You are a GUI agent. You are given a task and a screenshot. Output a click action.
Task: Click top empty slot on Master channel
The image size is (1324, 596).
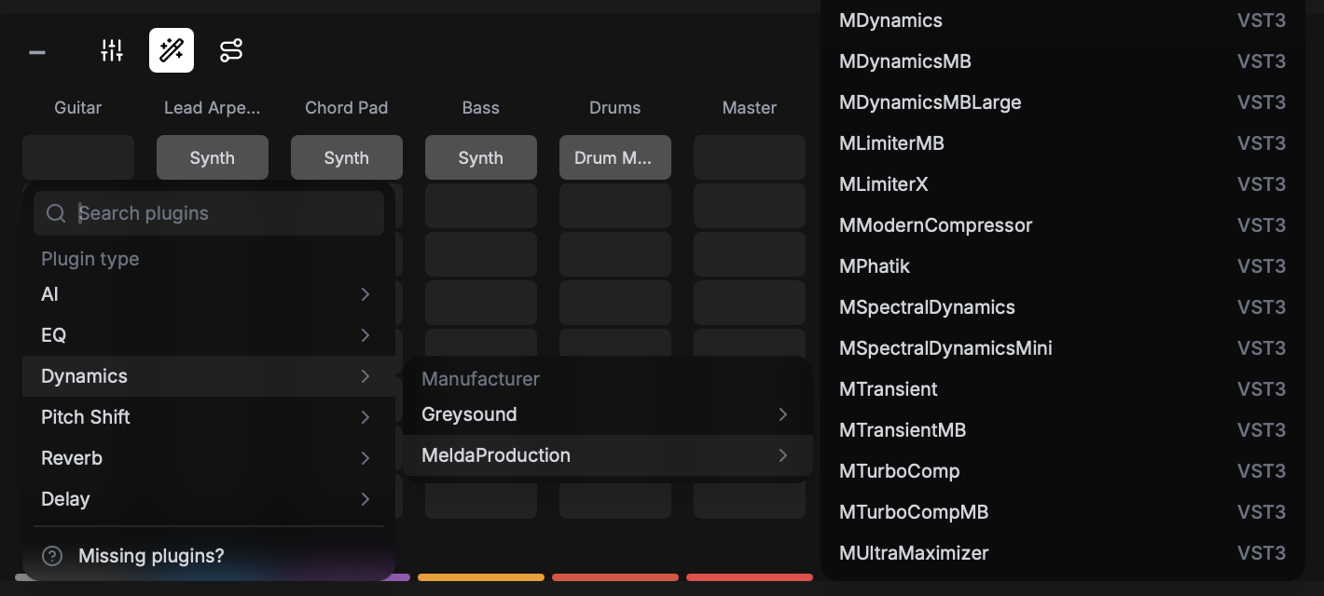750,157
